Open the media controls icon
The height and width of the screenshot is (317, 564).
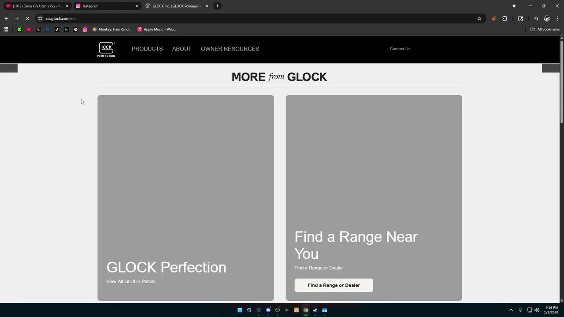[536, 18]
